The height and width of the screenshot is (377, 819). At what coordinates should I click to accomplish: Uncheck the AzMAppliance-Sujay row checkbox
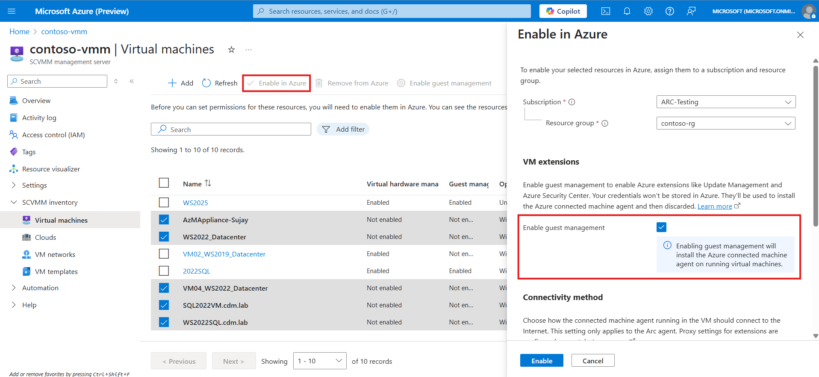pos(164,219)
